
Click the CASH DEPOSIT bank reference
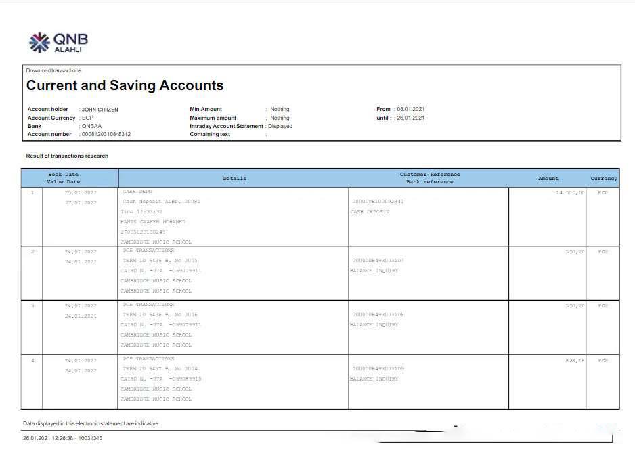coord(370,212)
